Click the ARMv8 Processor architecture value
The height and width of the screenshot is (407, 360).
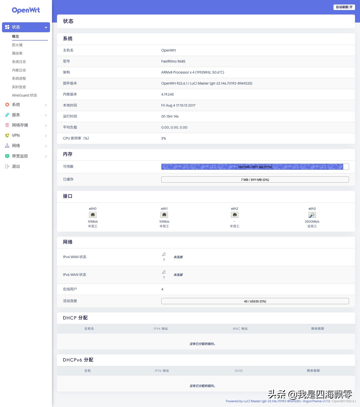pyautogui.click(x=193, y=72)
